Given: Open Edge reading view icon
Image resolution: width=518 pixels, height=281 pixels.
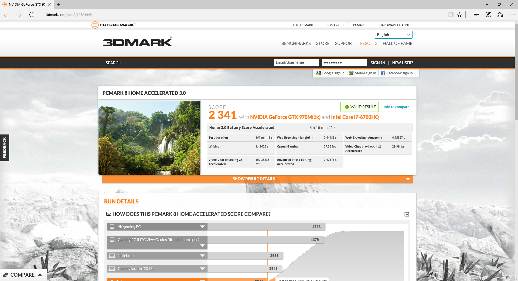Looking at the screenshot, I should pos(451,15).
